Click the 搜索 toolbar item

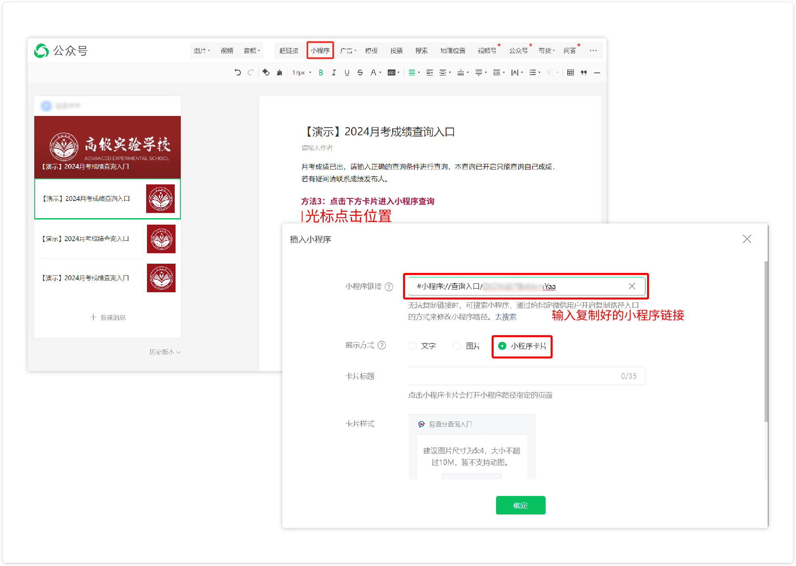421,50
